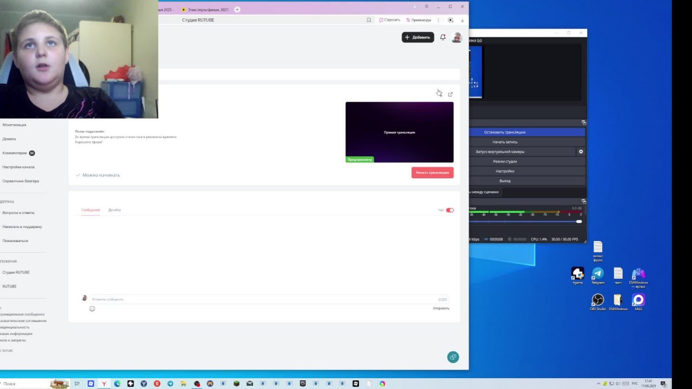Open the emoji picker under the message field

[x=92, y=308]
